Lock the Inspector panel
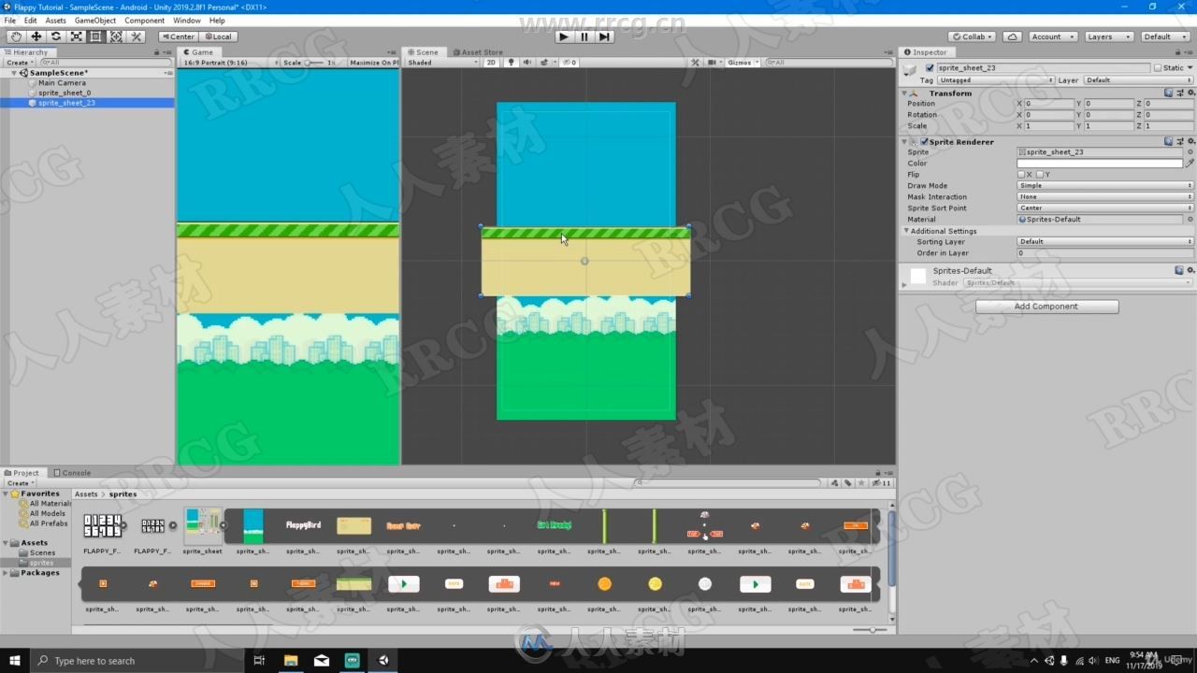The width and height of the screenshot is (1197, 673). [x=1178, y=52]
